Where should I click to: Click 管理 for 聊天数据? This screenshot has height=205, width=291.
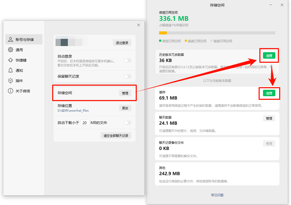click(x=269, y=118)
